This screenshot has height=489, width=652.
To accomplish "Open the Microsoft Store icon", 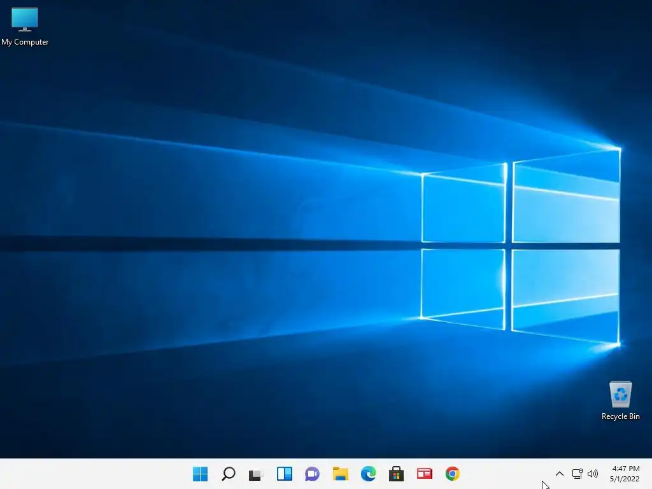I will pyautogui.click(x=396, y=474).
